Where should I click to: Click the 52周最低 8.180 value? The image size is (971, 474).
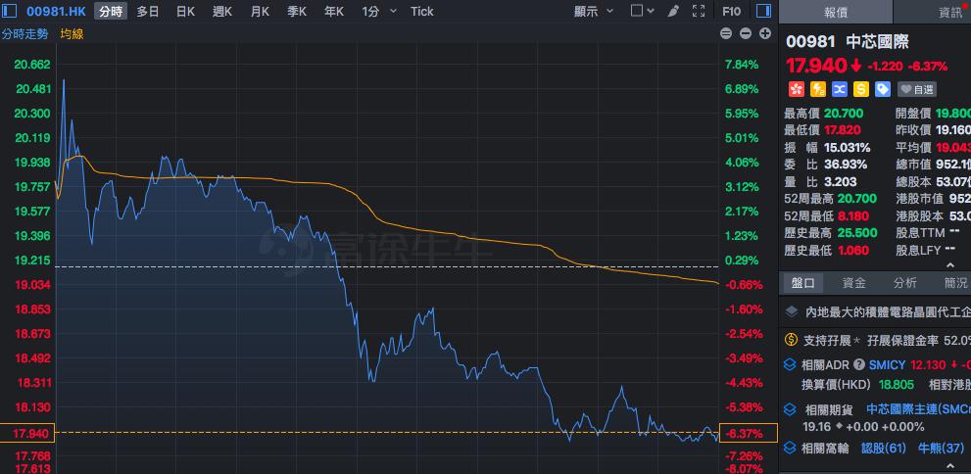[852, 216]
